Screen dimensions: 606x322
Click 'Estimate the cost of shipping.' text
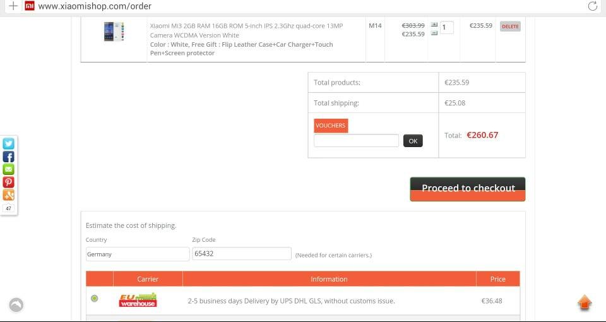(x=131, y=225)
